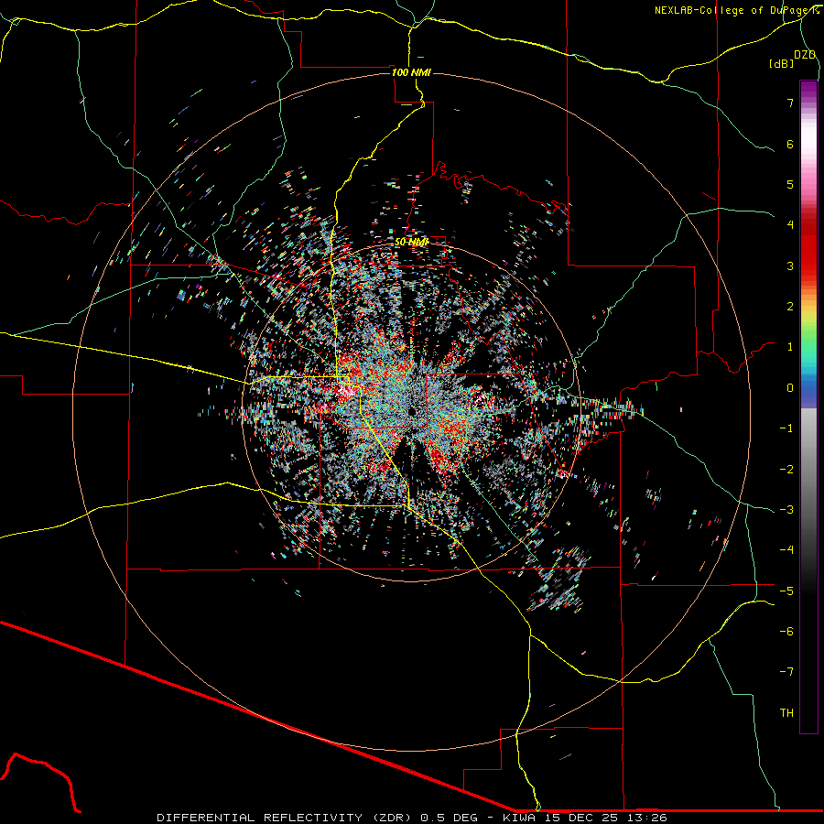Select the -3 value on color scale
This screenshot has height=824, width=824.
pyautogui.click(x=786, y=510)
